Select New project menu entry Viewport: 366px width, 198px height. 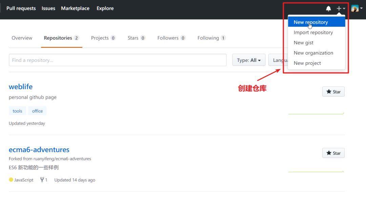[x=317, y=63]
